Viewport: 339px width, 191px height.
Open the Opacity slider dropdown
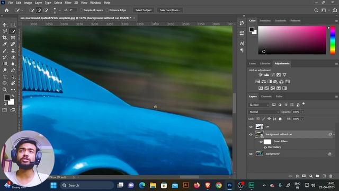tap(302, 112)
